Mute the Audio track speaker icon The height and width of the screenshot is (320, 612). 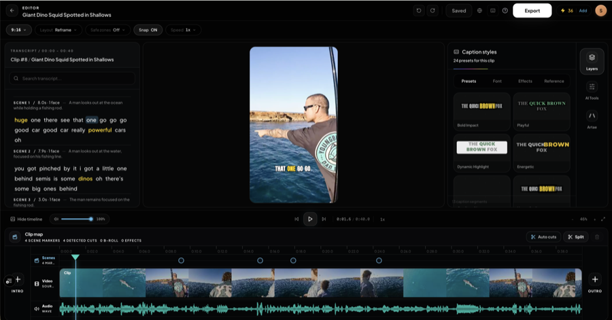coord(37,308)
